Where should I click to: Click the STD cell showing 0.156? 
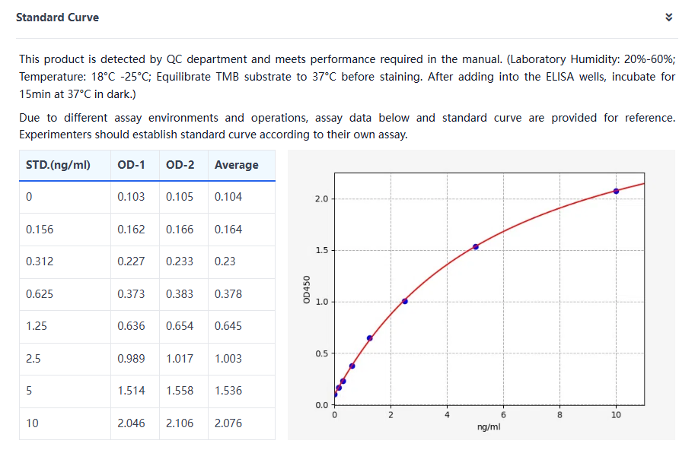click(x=40, y=230)
